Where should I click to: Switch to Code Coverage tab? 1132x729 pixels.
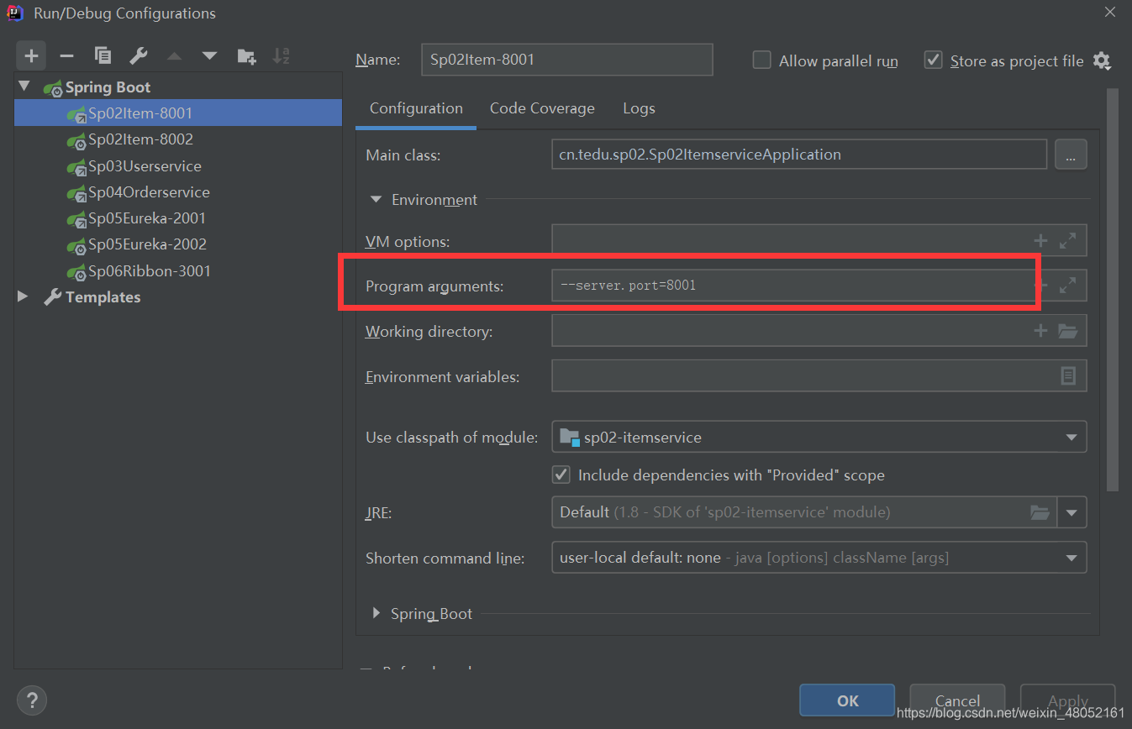tap(542, 108)
